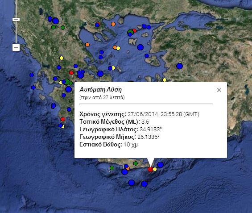
Task: Select the large green marker near Samothrace
Action: pos(131,32)
